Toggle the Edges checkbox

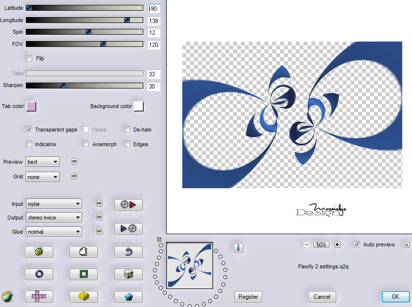pos(127,144)
